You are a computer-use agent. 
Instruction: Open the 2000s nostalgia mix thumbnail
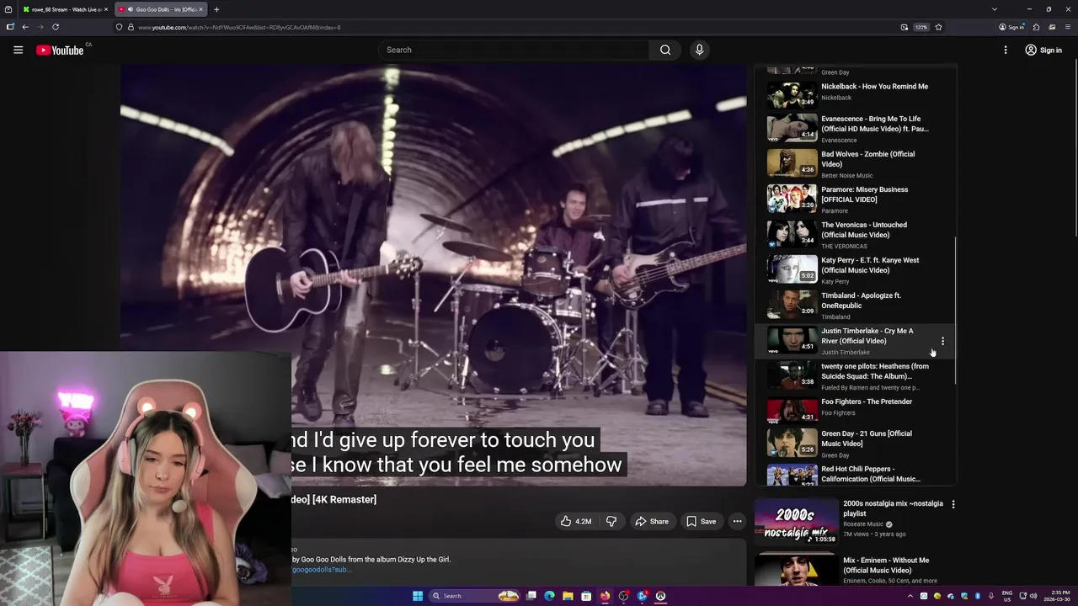click(x=796, y=521)
